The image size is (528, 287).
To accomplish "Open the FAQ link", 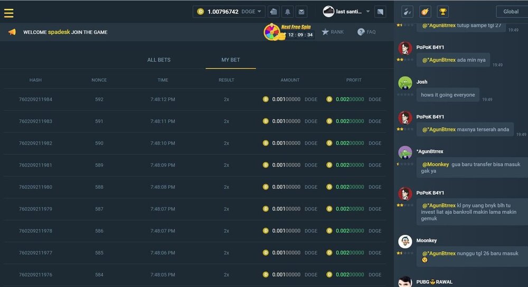I will pyautogui.click(x=366, y=32).
